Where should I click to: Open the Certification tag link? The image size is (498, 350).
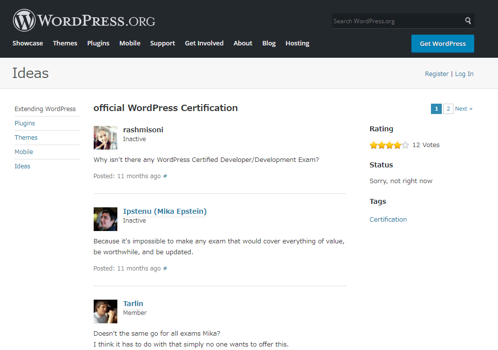pos(388,220)
